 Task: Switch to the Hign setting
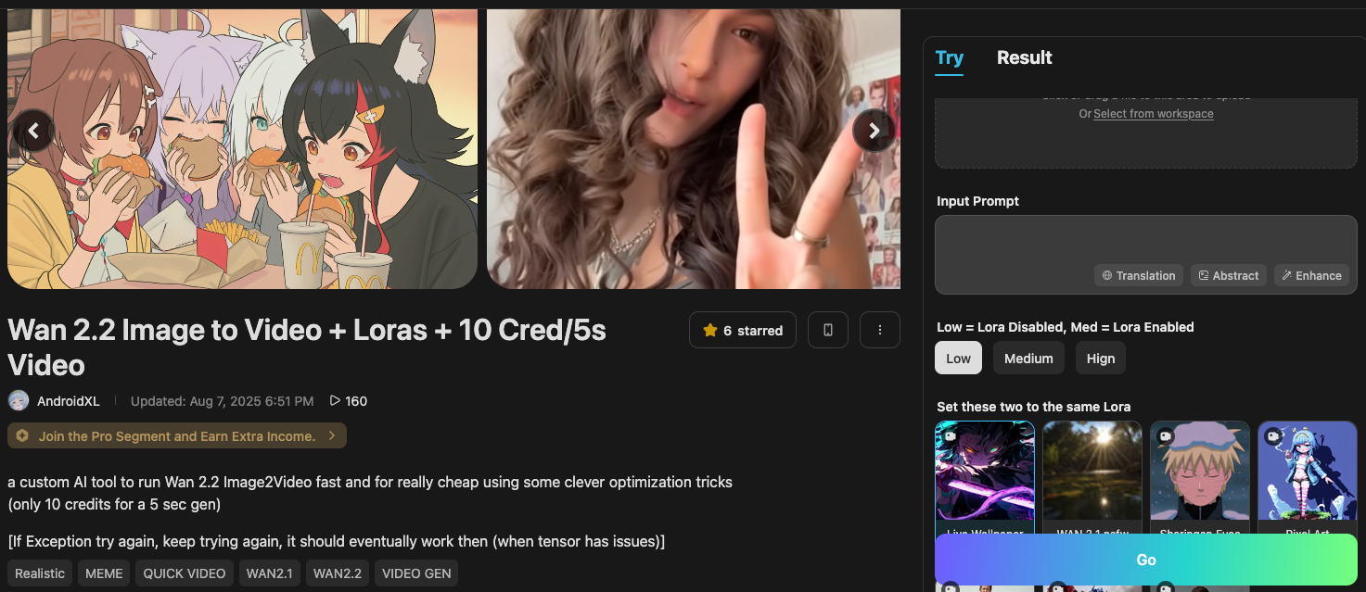point(1101,359)
